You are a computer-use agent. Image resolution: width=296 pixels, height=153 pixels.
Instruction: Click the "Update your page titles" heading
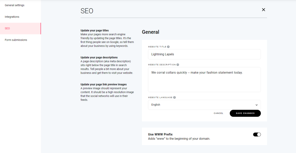point(95,30)
